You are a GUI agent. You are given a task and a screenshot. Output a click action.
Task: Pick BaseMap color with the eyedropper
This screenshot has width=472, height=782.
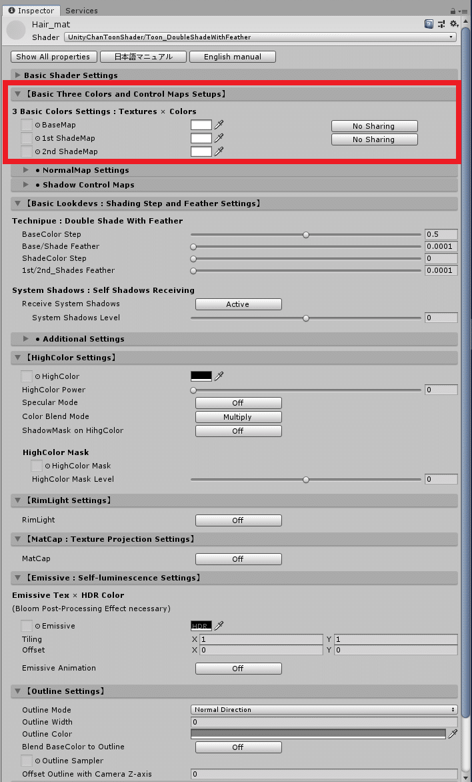pos(219,125)
